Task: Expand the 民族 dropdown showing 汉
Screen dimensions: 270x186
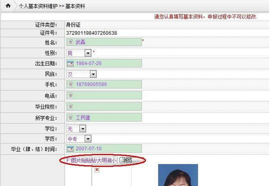Action: tap(81, 74)
